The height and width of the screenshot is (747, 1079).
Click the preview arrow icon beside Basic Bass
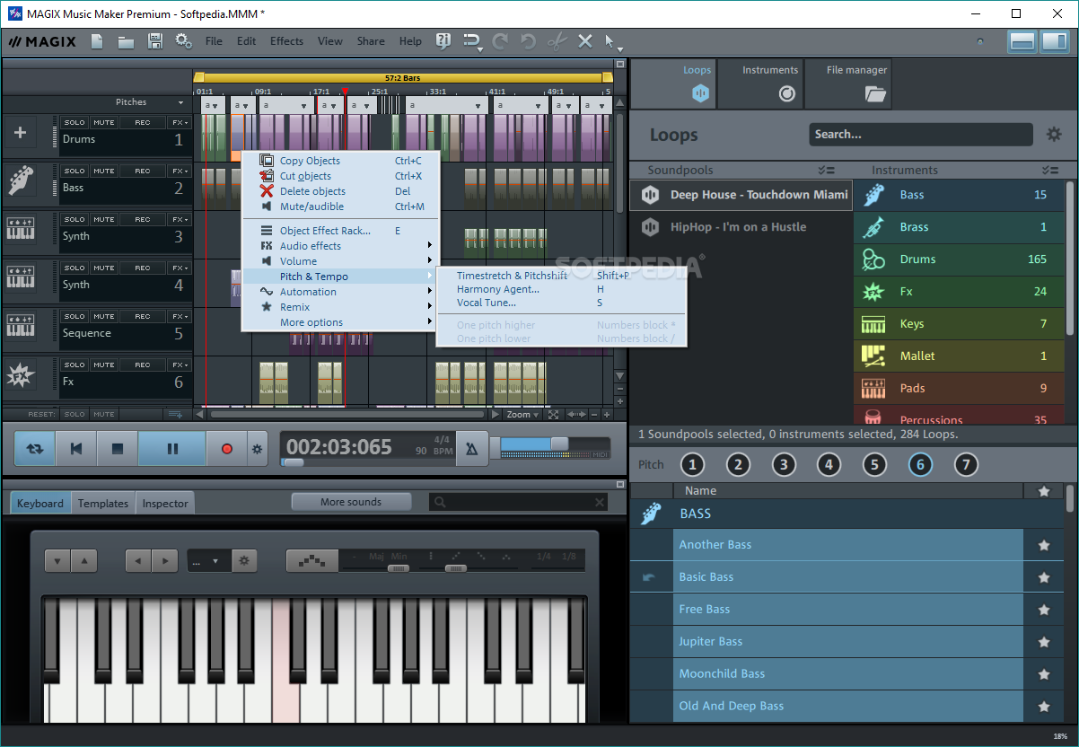(649, 577)
